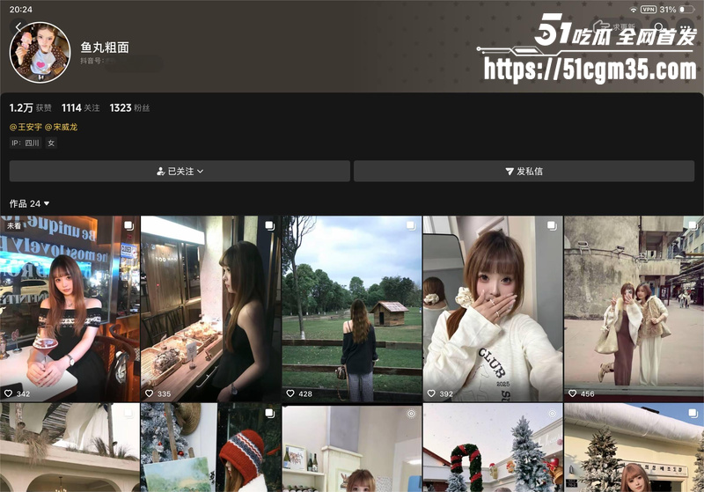
Task: View the 1323 粉丝 followers list
Action: point(129,107)
